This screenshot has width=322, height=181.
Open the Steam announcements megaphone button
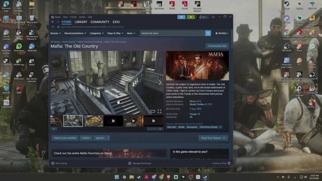pyautogui.click(x=181, y=17)
